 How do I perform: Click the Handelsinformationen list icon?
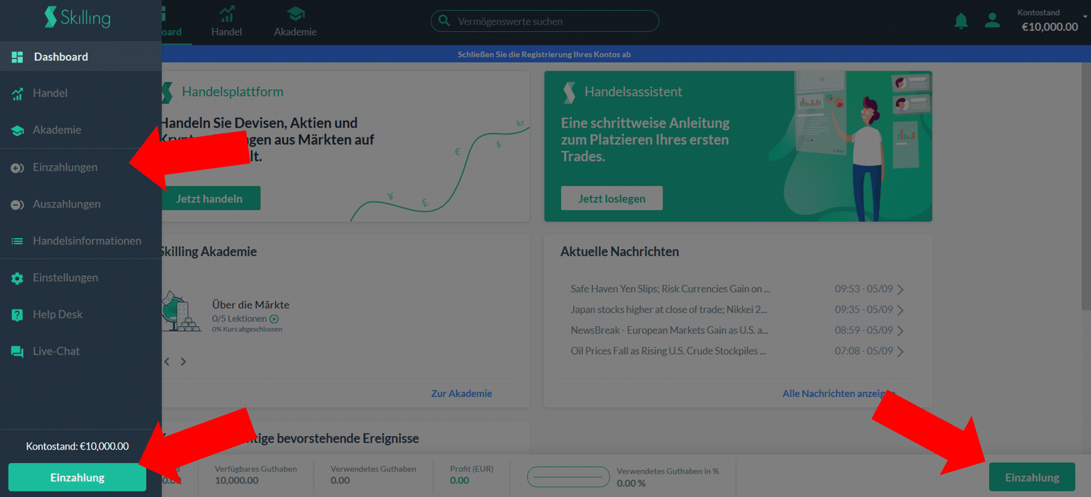tap(17, 241)
